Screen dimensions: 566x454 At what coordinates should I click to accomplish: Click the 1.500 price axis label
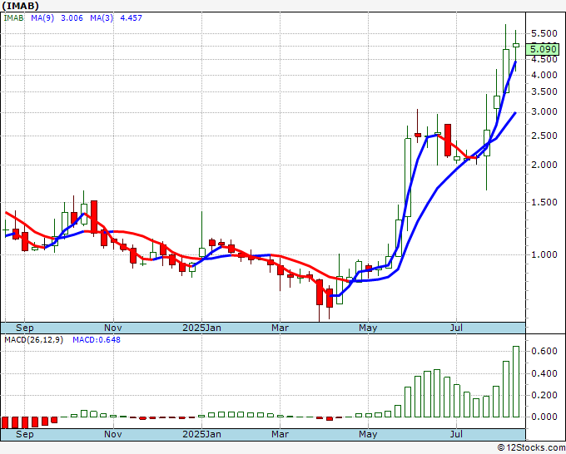[544, 202]
